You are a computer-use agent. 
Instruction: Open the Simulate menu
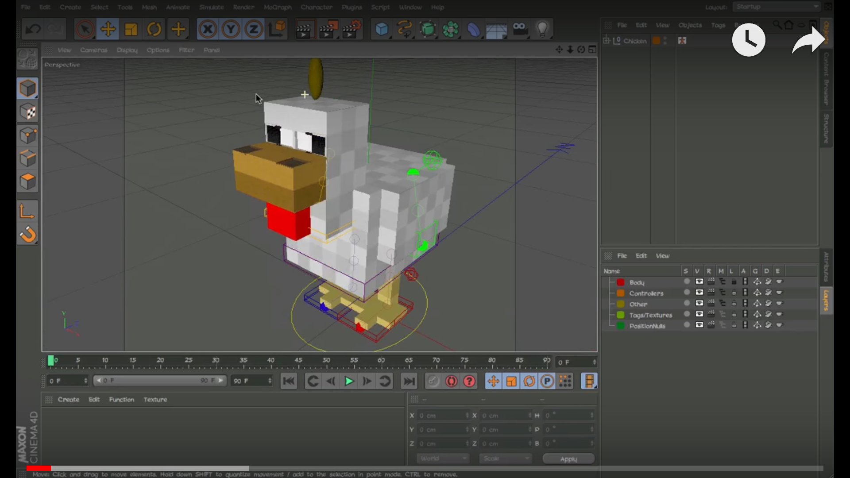tap(211, 7)
